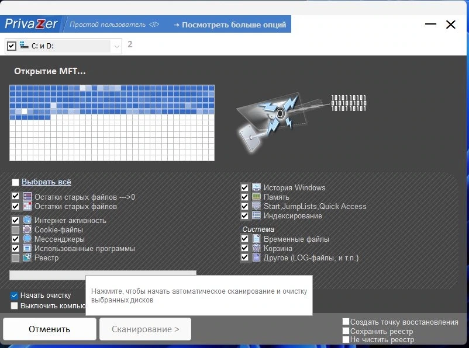Uncheck Использованные программы checkbox

pos(15,248)
